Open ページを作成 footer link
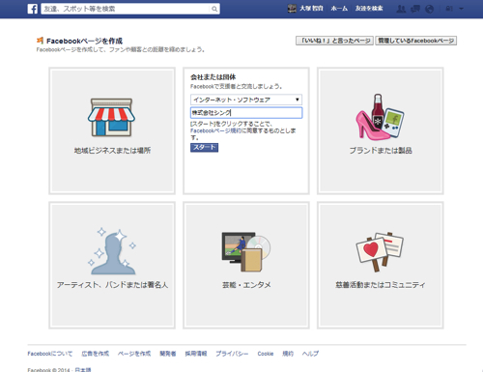Screen dimensions: 483x372 coord(134,354)
